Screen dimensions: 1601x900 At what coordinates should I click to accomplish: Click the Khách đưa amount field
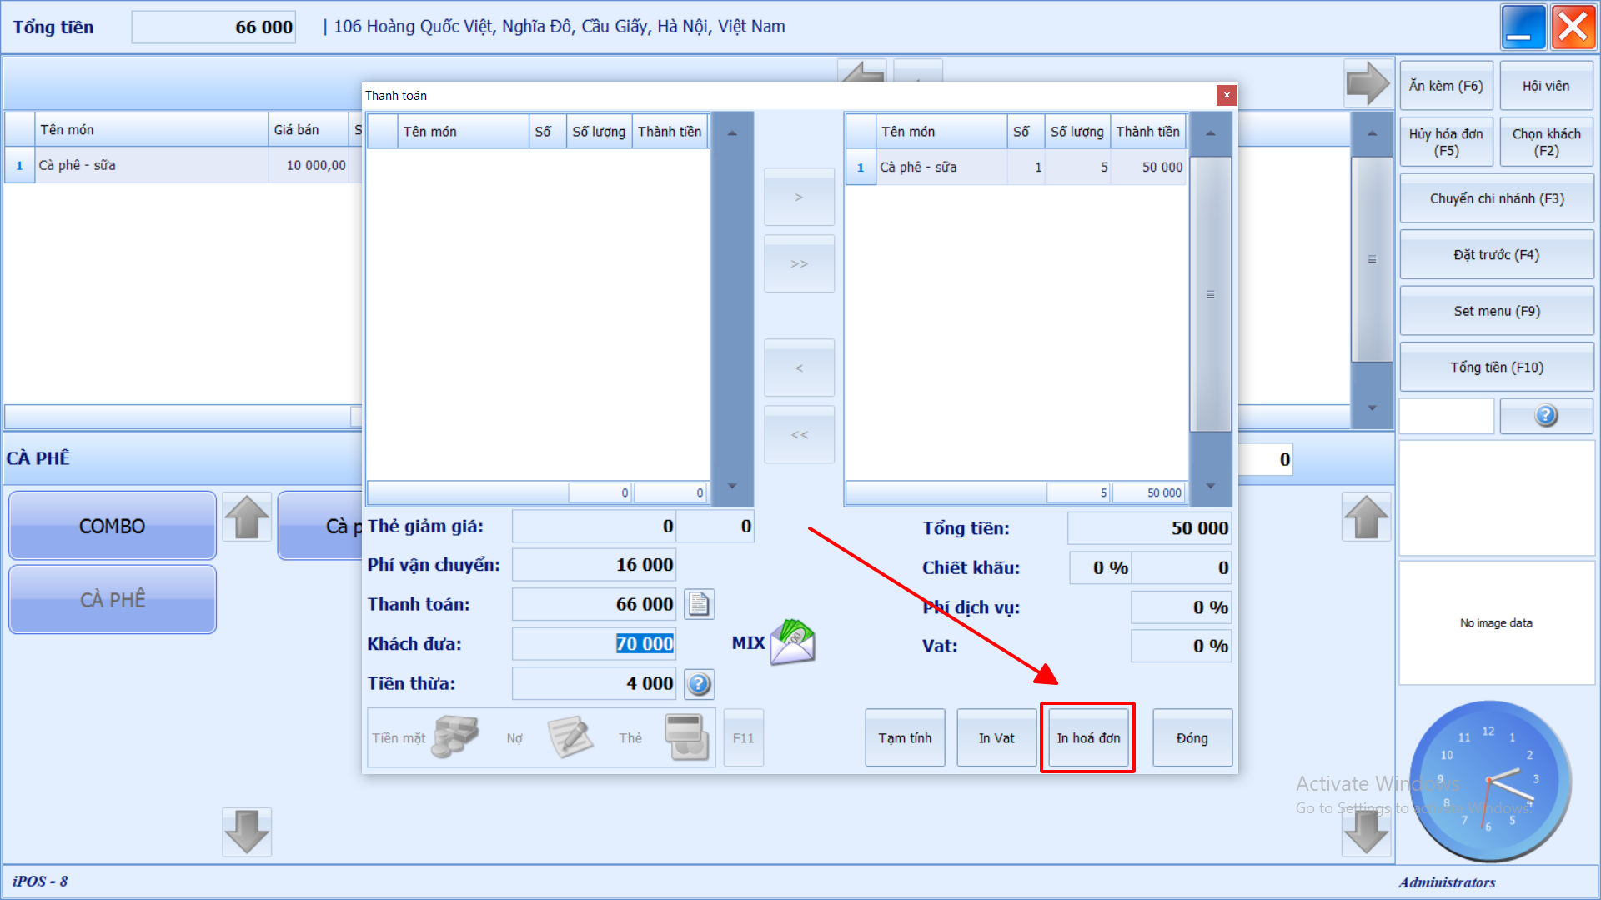click(594, 644)
